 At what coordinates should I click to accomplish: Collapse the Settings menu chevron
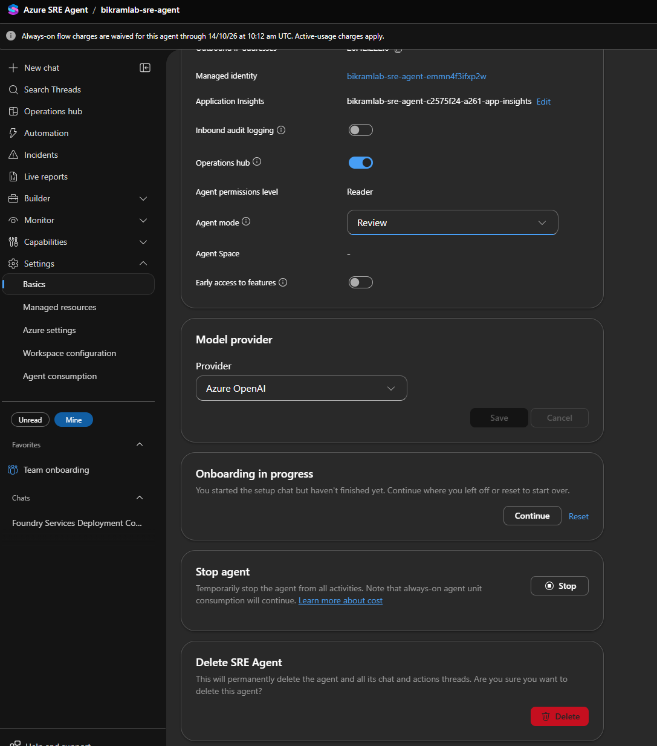[143, 264]
